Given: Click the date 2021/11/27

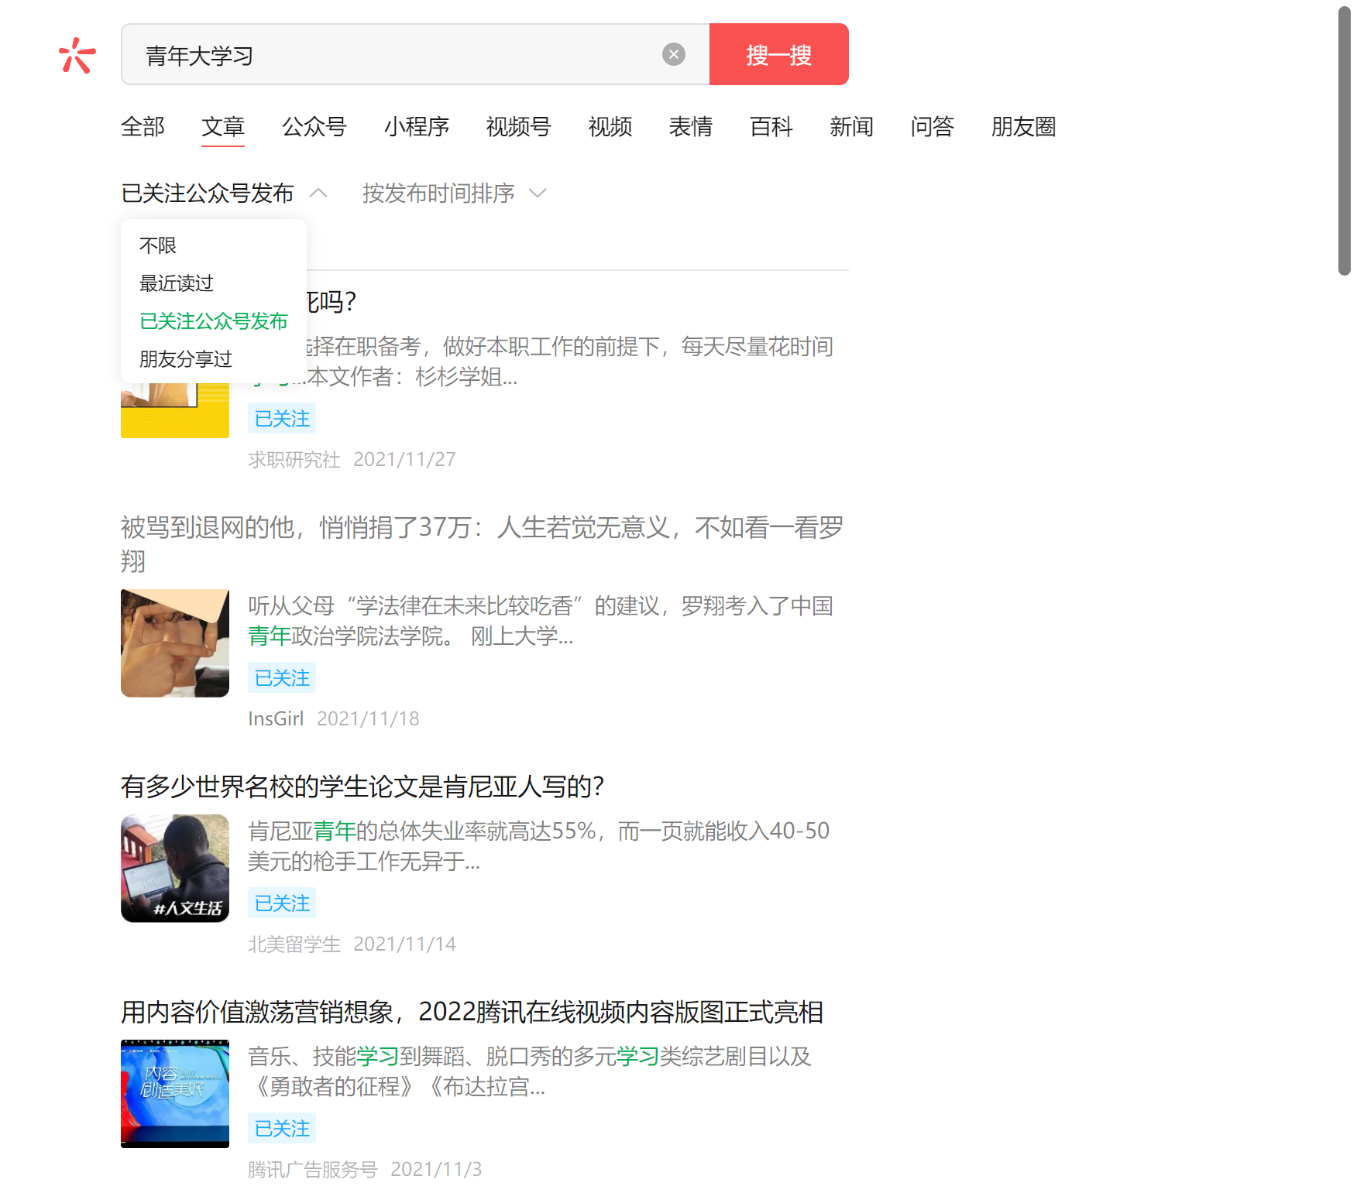Looking at the screenshot, I should pyautogui.click(x=404, y=460).
